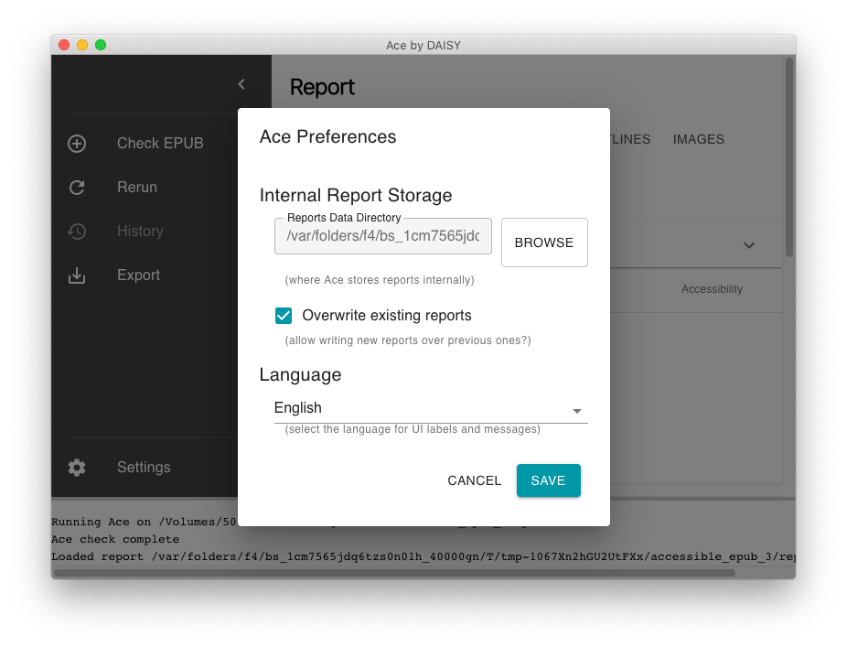
Task: Click the Export download icon
Action: tap(77, 275)
